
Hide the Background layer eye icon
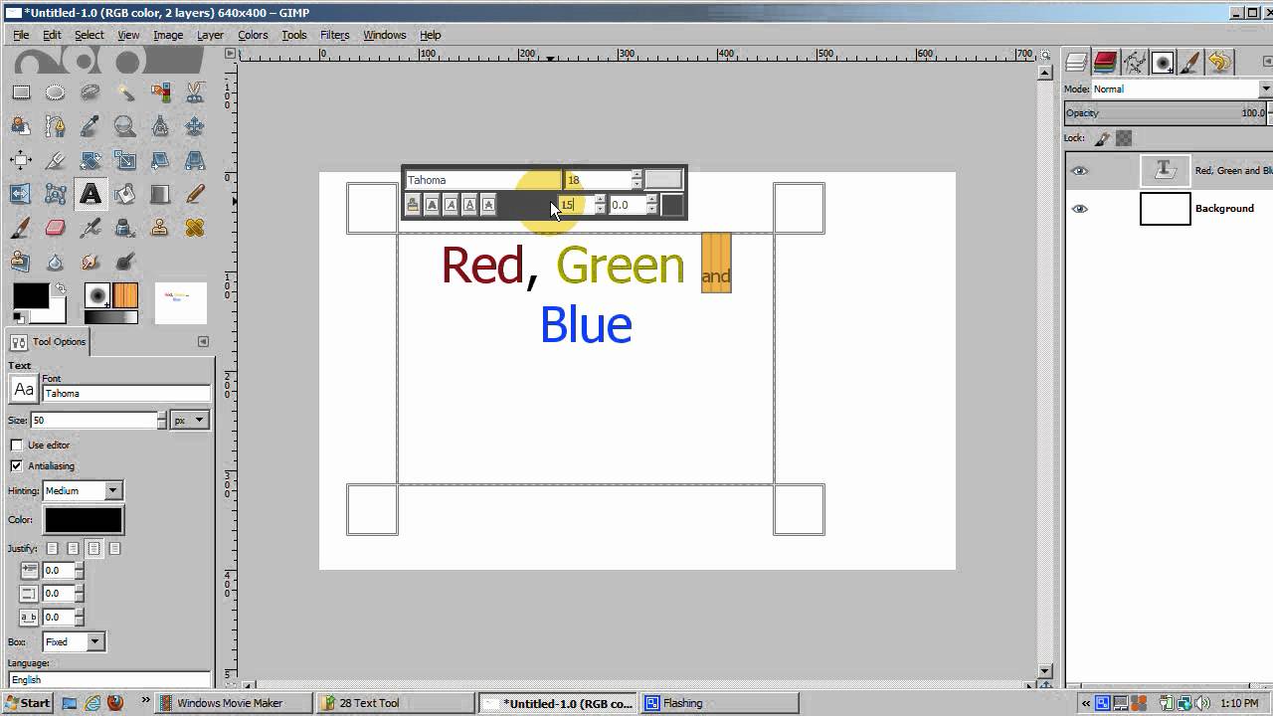(1079, 209)
